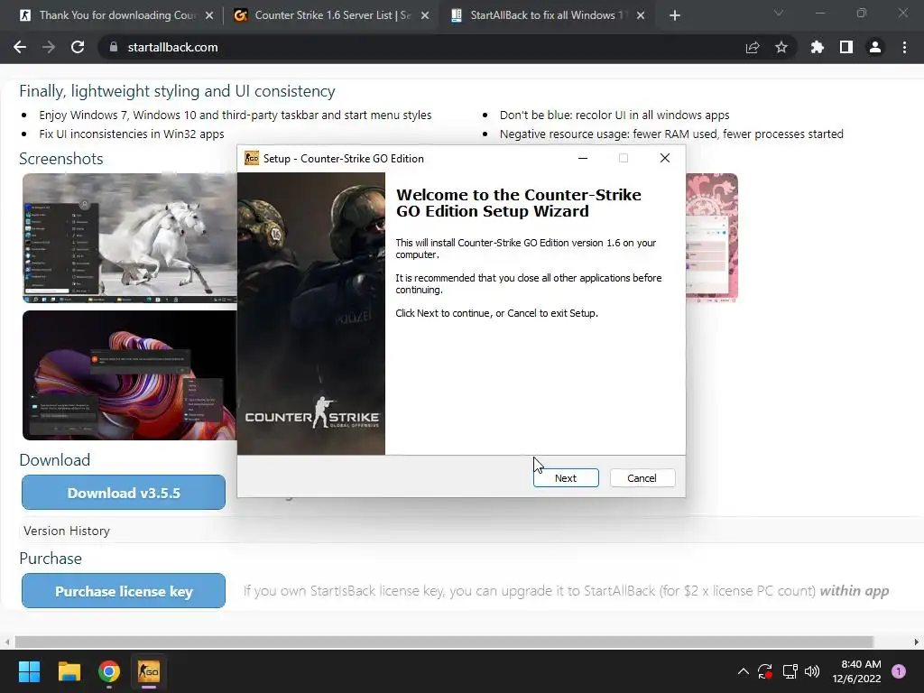Cancel the Counter-Strike GO Edition setup

click(642, 478)
